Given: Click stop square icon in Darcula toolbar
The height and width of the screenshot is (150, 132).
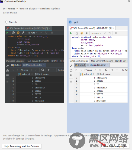Looking at the screenshot, I should click(x=52, y=33).
